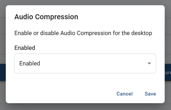
Task: Click the left border edge of the select field
Action: pyautogui.click(x=14, y=63)
